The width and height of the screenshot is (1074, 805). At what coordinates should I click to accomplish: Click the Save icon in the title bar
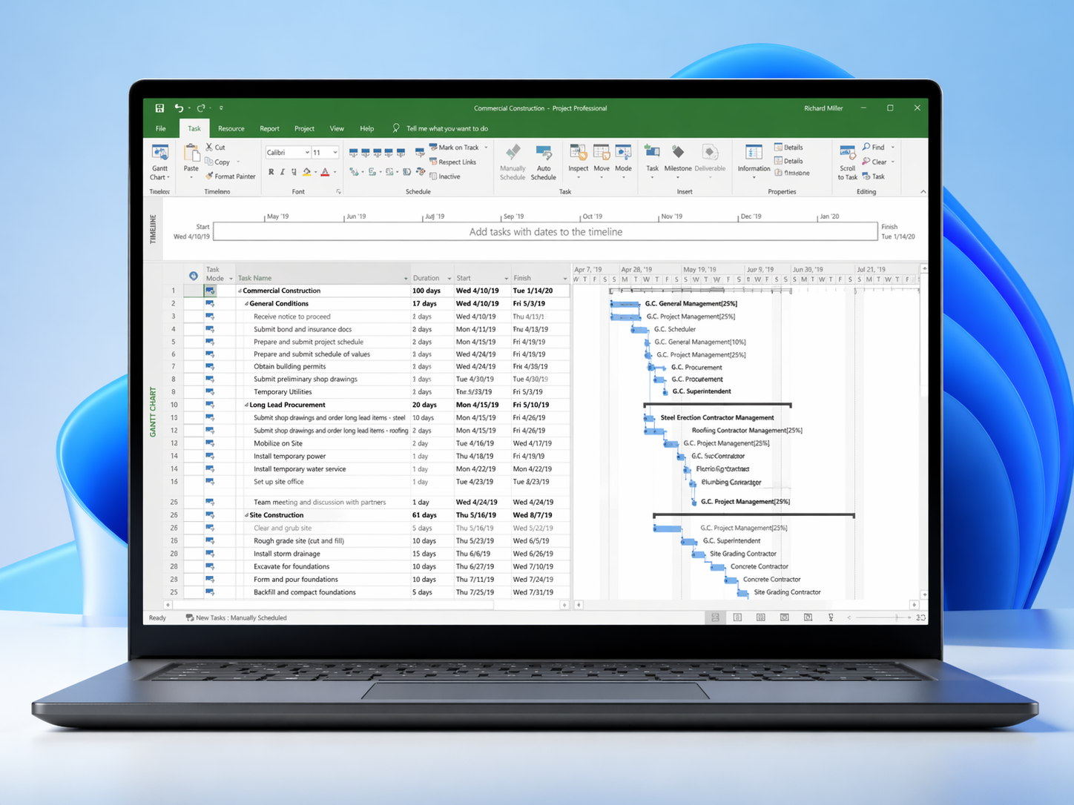pyautogui.click(x=159, y=108)
